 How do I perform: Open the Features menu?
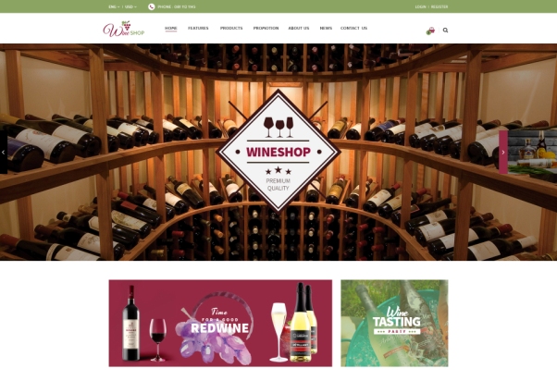198,28
